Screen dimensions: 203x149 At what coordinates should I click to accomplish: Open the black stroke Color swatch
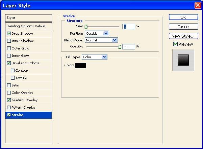[80, 65]
